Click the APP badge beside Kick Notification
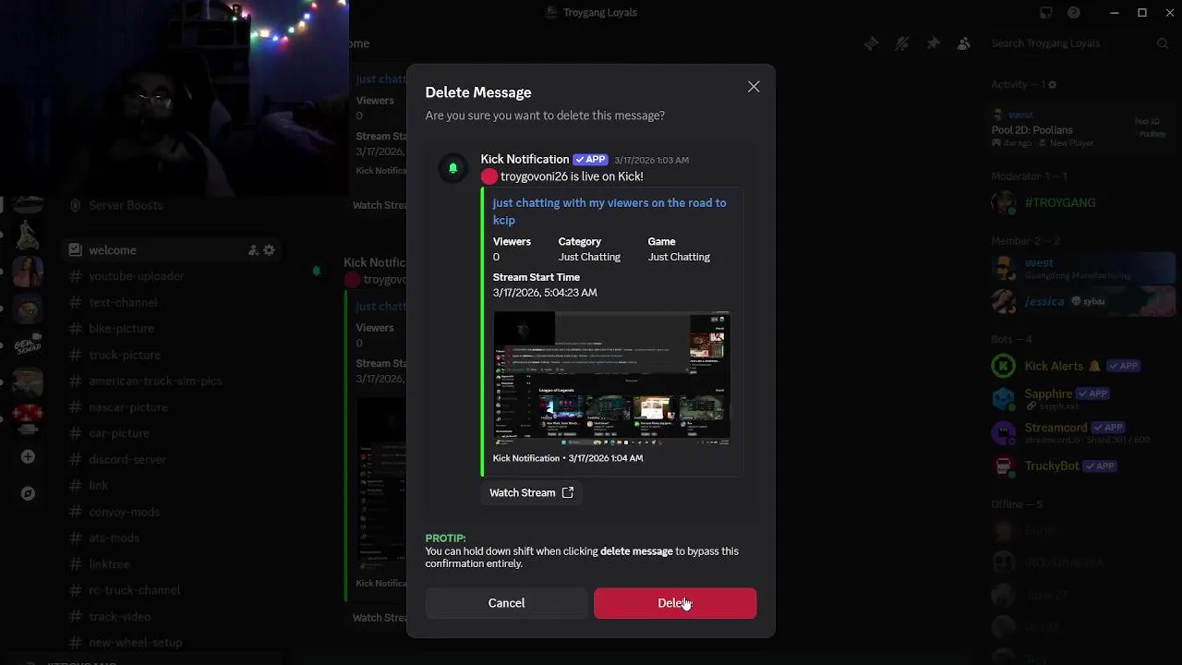 (591, 160)
